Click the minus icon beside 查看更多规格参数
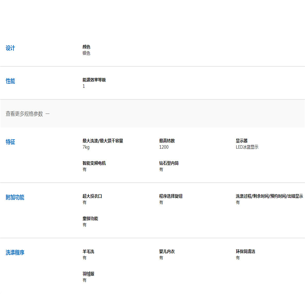305x305 pixels. tap(48, 114)
